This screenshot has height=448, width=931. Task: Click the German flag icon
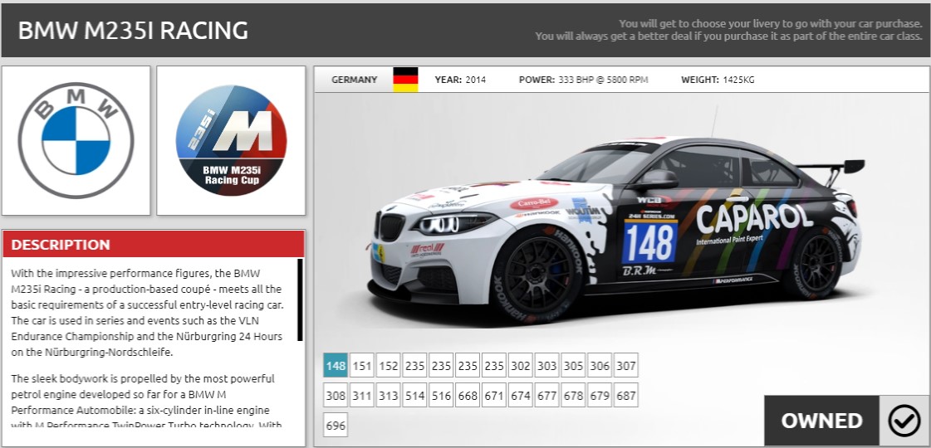pyautogui.click(x=405, y=80)
